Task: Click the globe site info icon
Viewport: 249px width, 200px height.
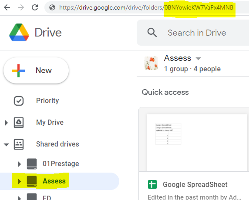Action: (52, 7)
